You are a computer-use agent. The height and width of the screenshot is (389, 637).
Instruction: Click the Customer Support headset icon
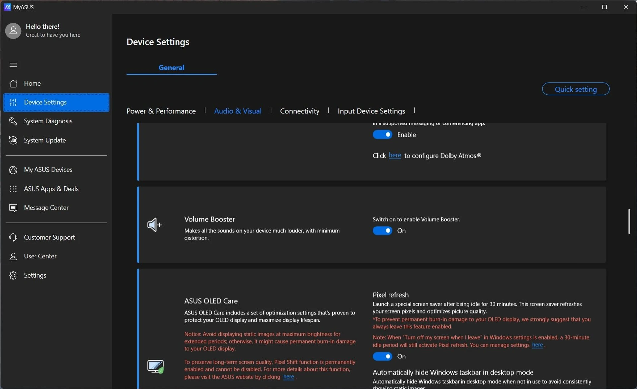(x=13, y=237)
